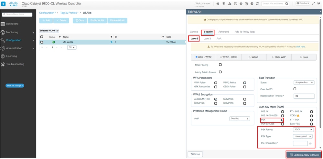Open the items per page dropdown
The image size is (323, 159).
click(x=72, y=47)
